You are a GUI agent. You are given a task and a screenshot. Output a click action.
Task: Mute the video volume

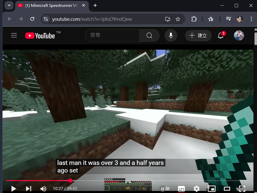point(43,189)
